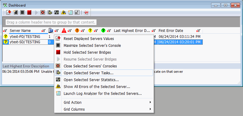Toggle filter on the First Error Date column
Viewport: 243px width, 116px height.
(198, 31)
